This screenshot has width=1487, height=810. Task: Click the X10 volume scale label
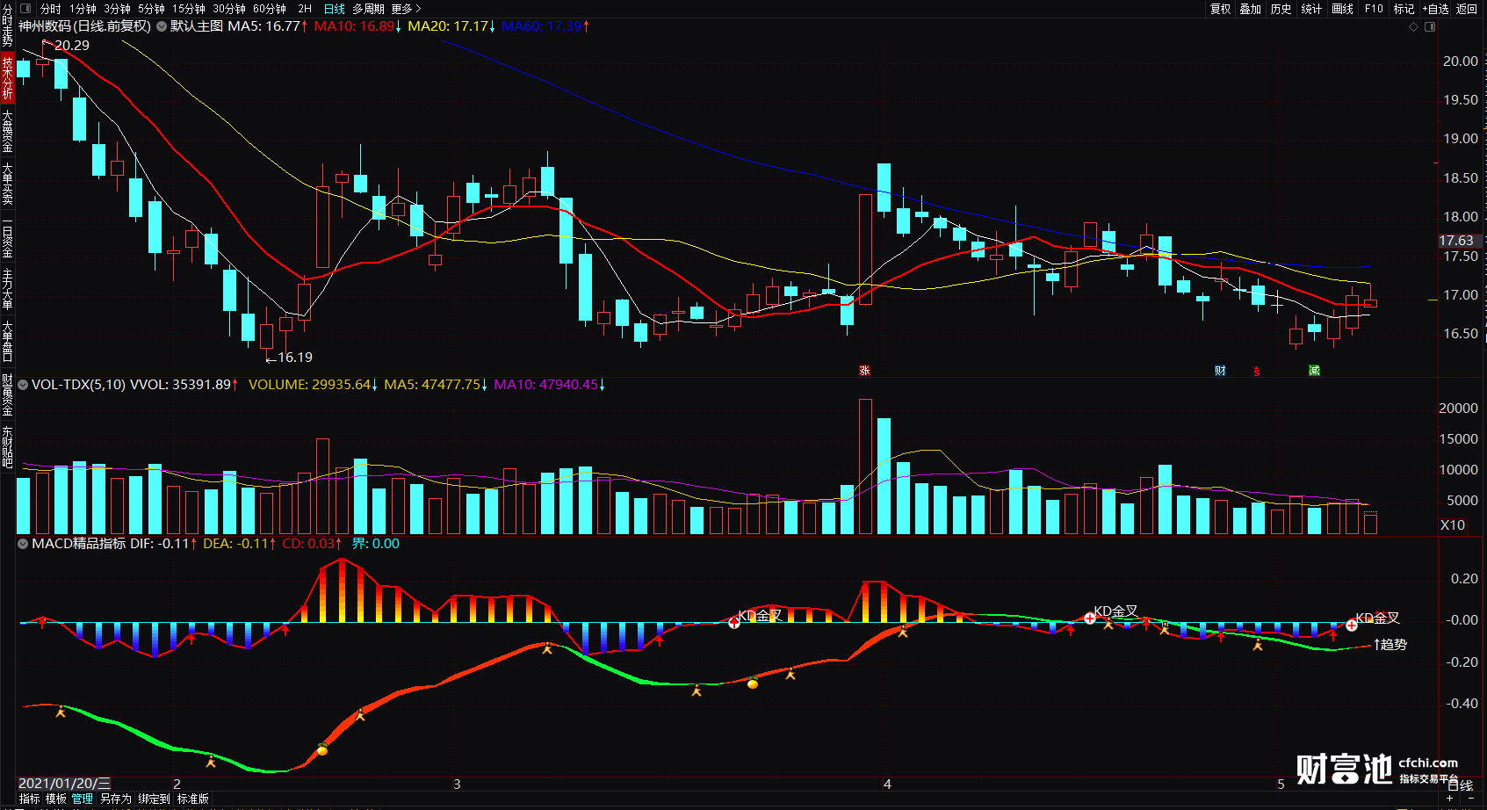(1453, 524)
